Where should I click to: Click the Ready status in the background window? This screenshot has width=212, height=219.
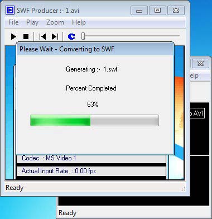click(68, 213)
